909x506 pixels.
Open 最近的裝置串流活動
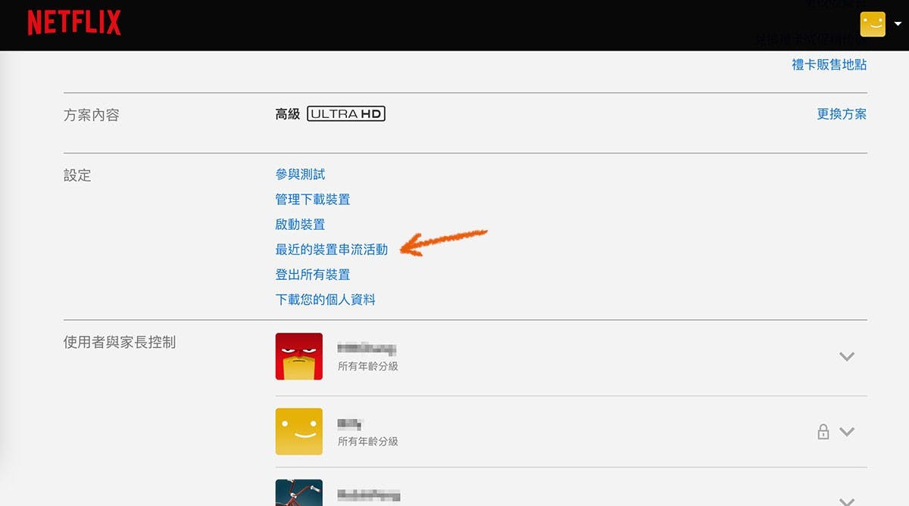tap(332, 250)
